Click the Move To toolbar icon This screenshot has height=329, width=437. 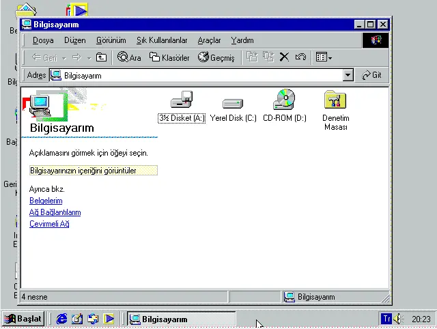tap(252, 57)
